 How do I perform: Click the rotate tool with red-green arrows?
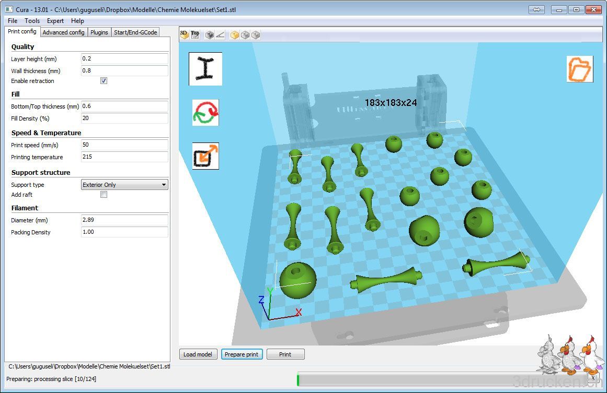[205, 112]
